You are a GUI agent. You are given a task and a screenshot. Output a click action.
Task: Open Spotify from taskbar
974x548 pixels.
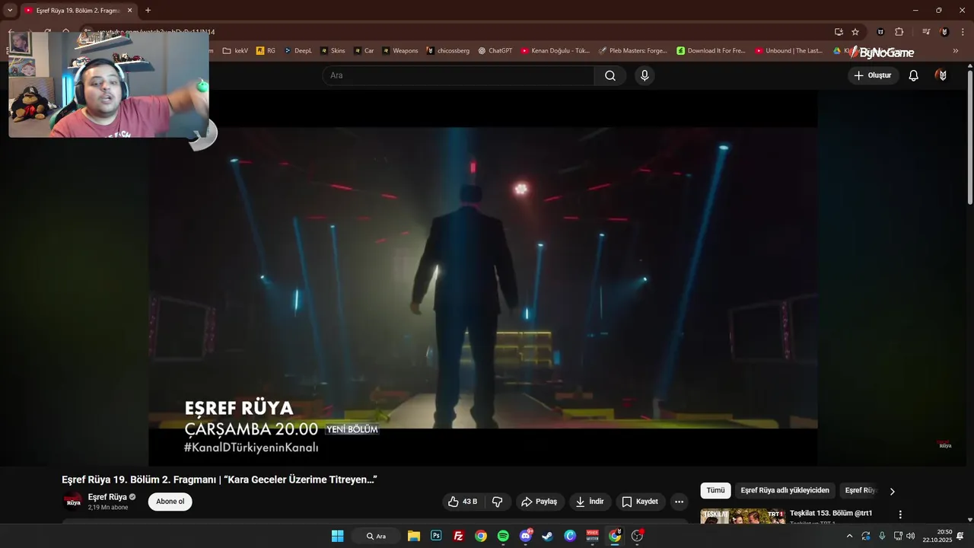coord(503,536)
